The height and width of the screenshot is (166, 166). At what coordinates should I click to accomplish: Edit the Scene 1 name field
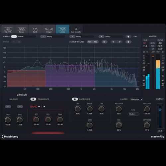[27, 37]
